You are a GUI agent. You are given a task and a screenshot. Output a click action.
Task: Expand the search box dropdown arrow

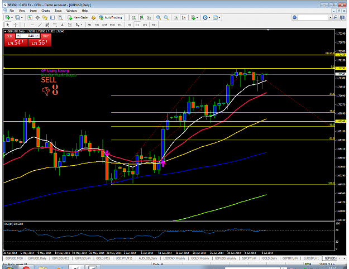click(x=331, y=17)
